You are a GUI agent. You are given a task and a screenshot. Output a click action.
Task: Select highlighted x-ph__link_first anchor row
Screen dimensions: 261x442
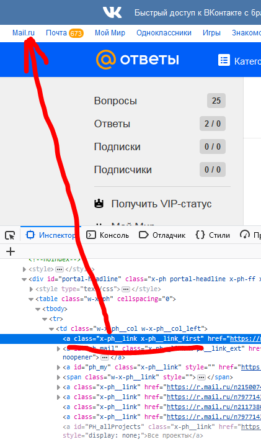(x=130, y=338)
